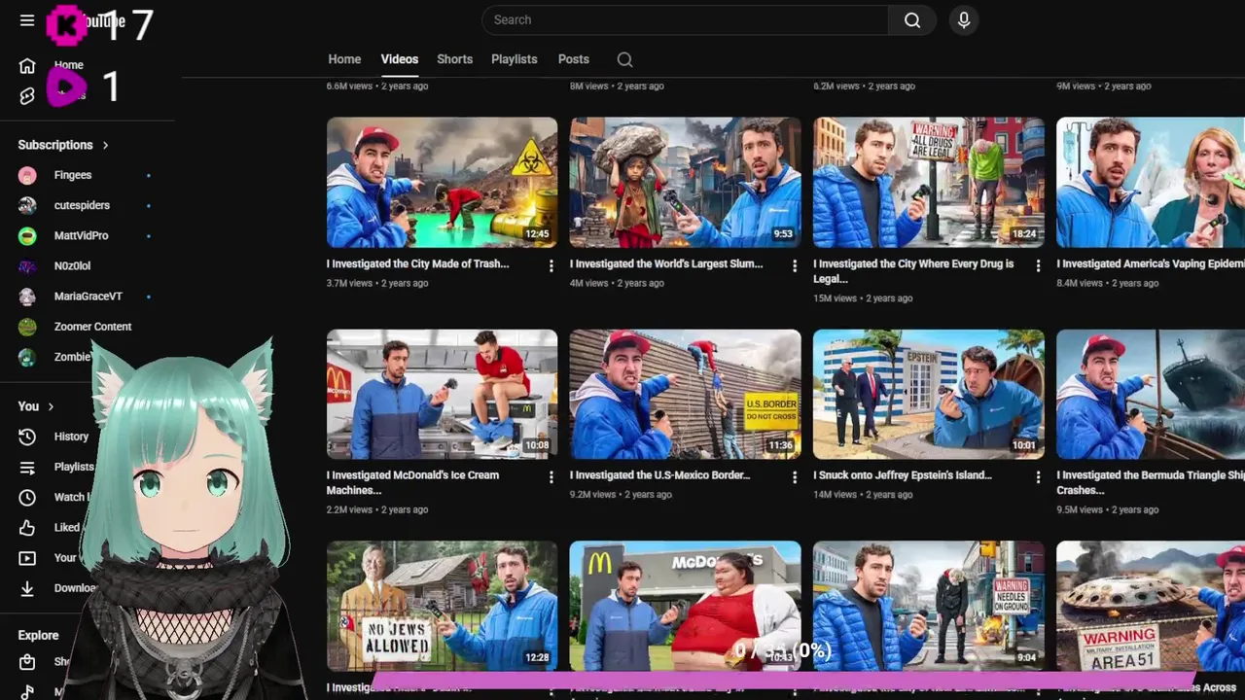
Task: Expand the Subscriptions section chevron
Action: 105,145
